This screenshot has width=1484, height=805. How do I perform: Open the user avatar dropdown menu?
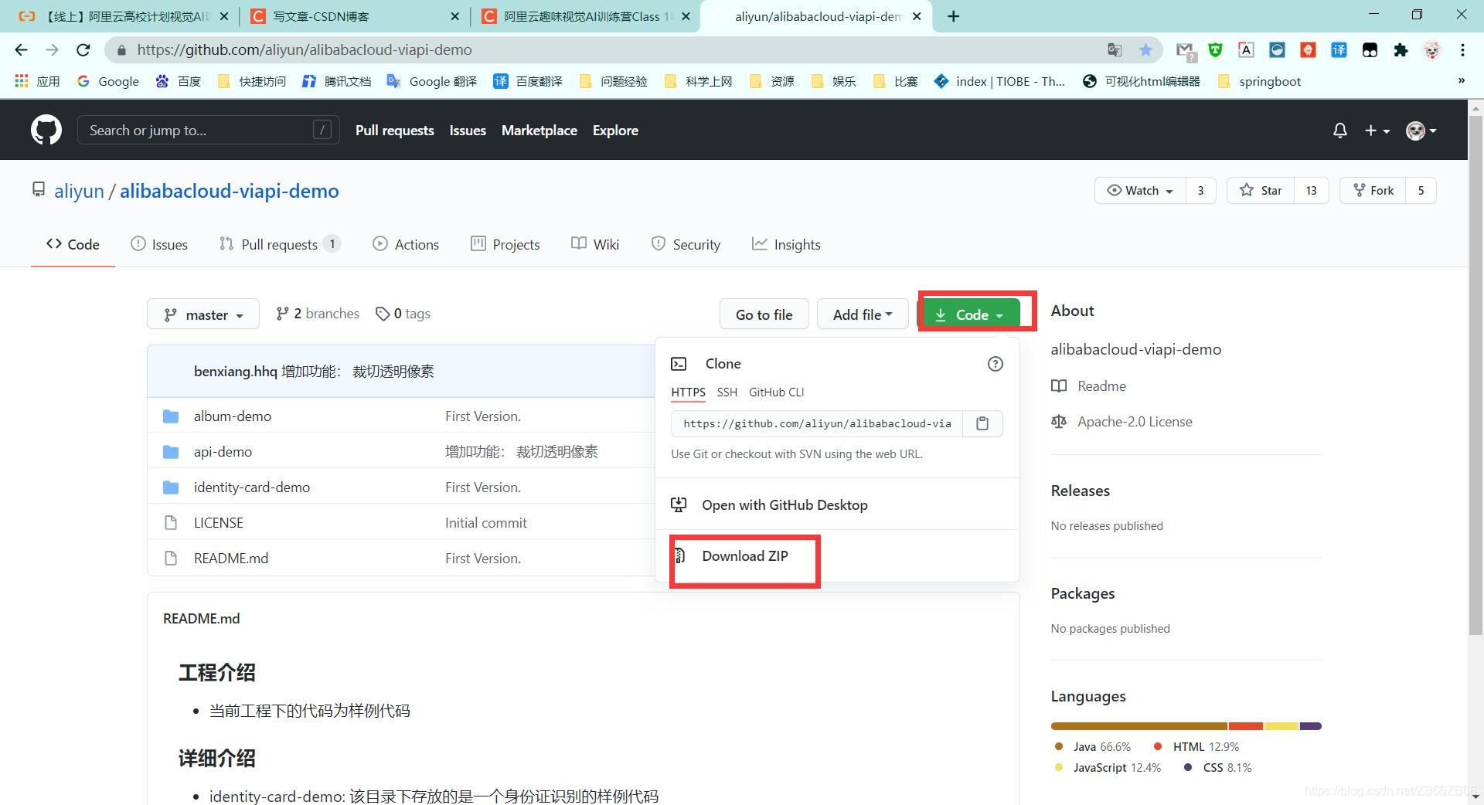click(x=1421, y=131)
